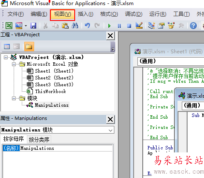Click the Break pause icon
The height and width of the screenshot is (178, 204).
(x=119, y=26)
